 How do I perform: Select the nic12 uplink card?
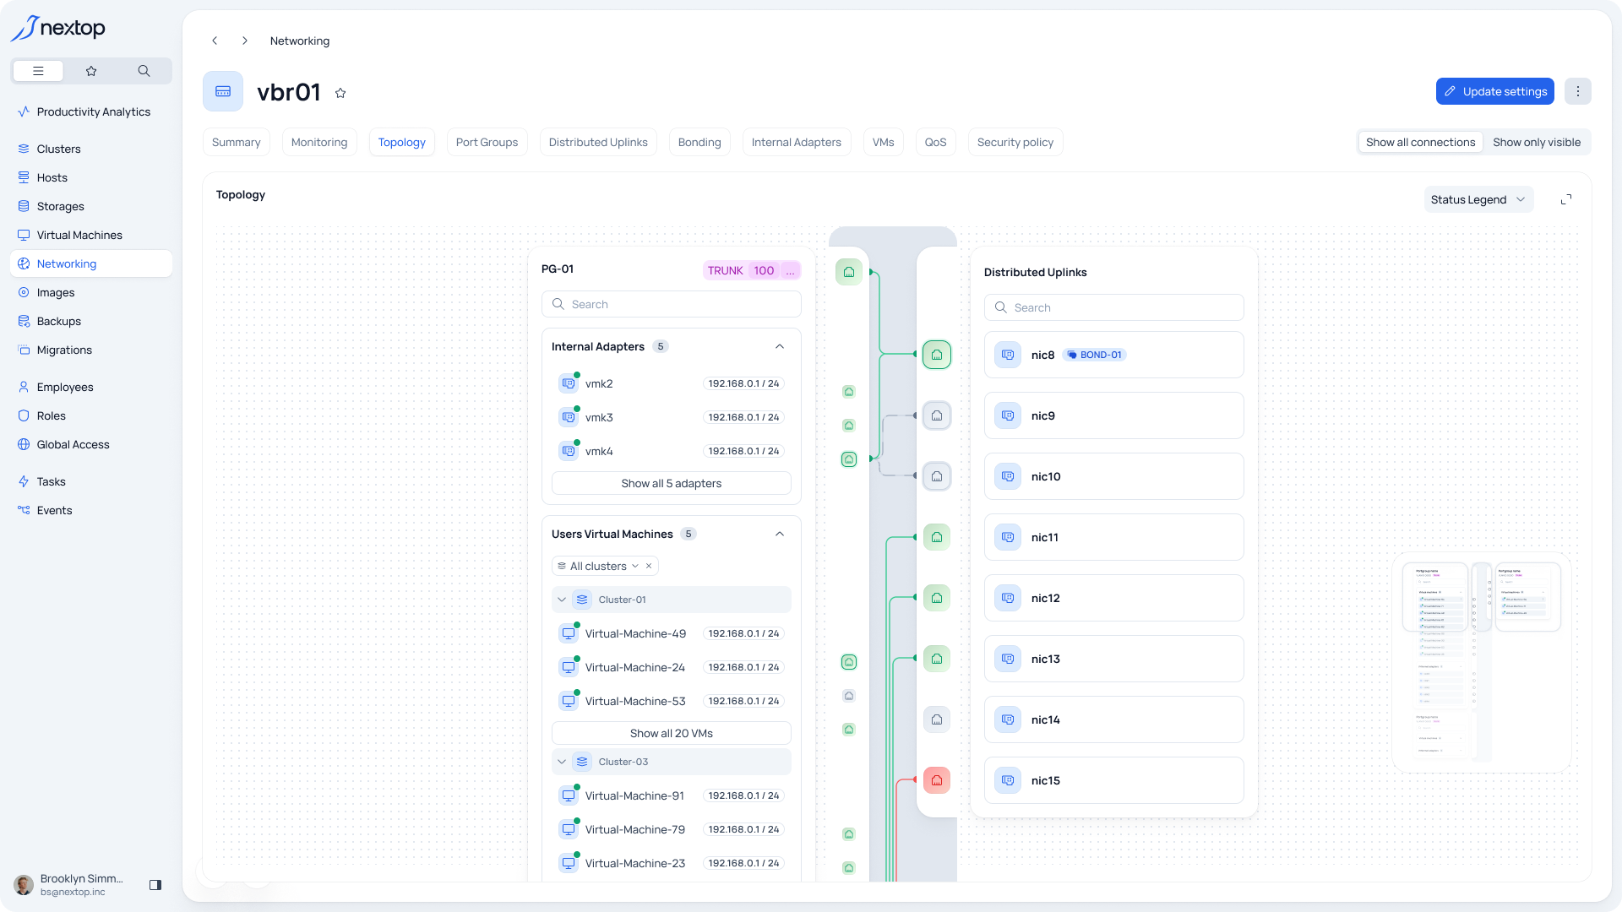(x=1114, y=598)
